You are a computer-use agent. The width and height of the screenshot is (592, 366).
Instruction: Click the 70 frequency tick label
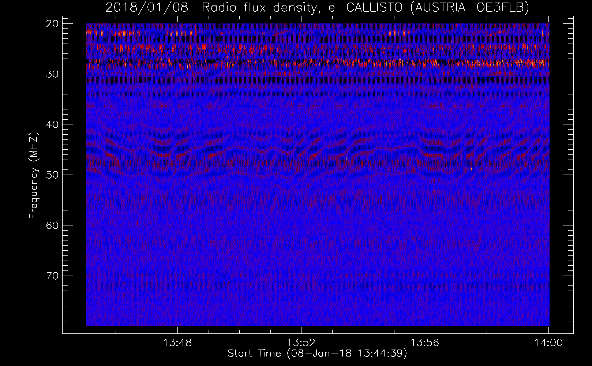(53, 276)
